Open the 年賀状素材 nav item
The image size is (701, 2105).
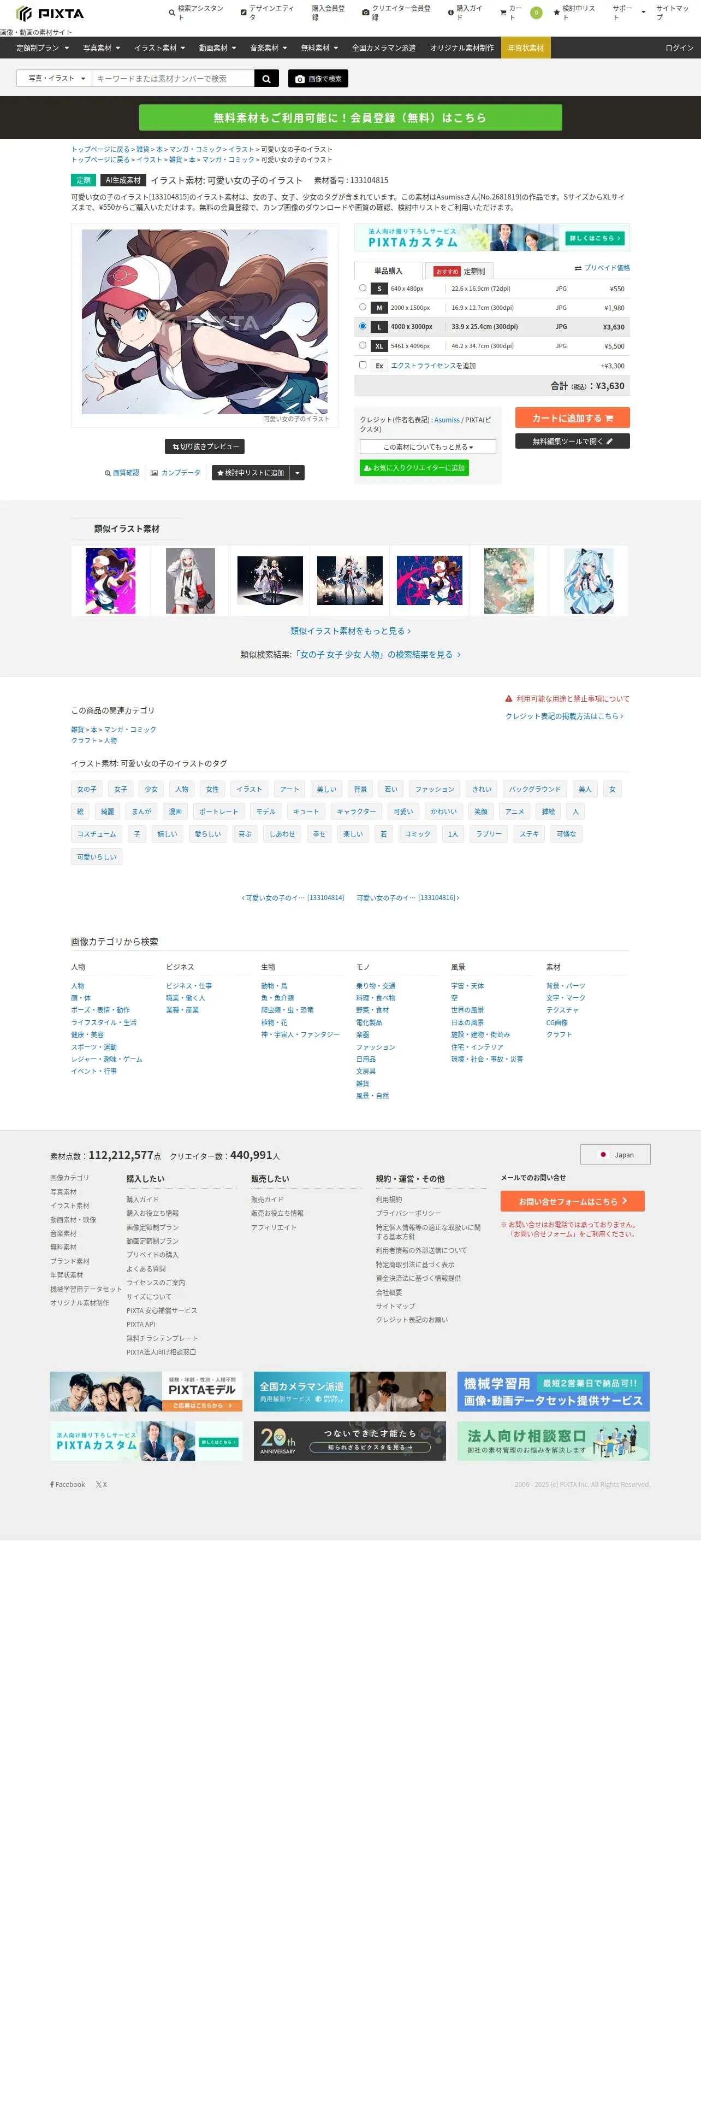click(526, 48)
